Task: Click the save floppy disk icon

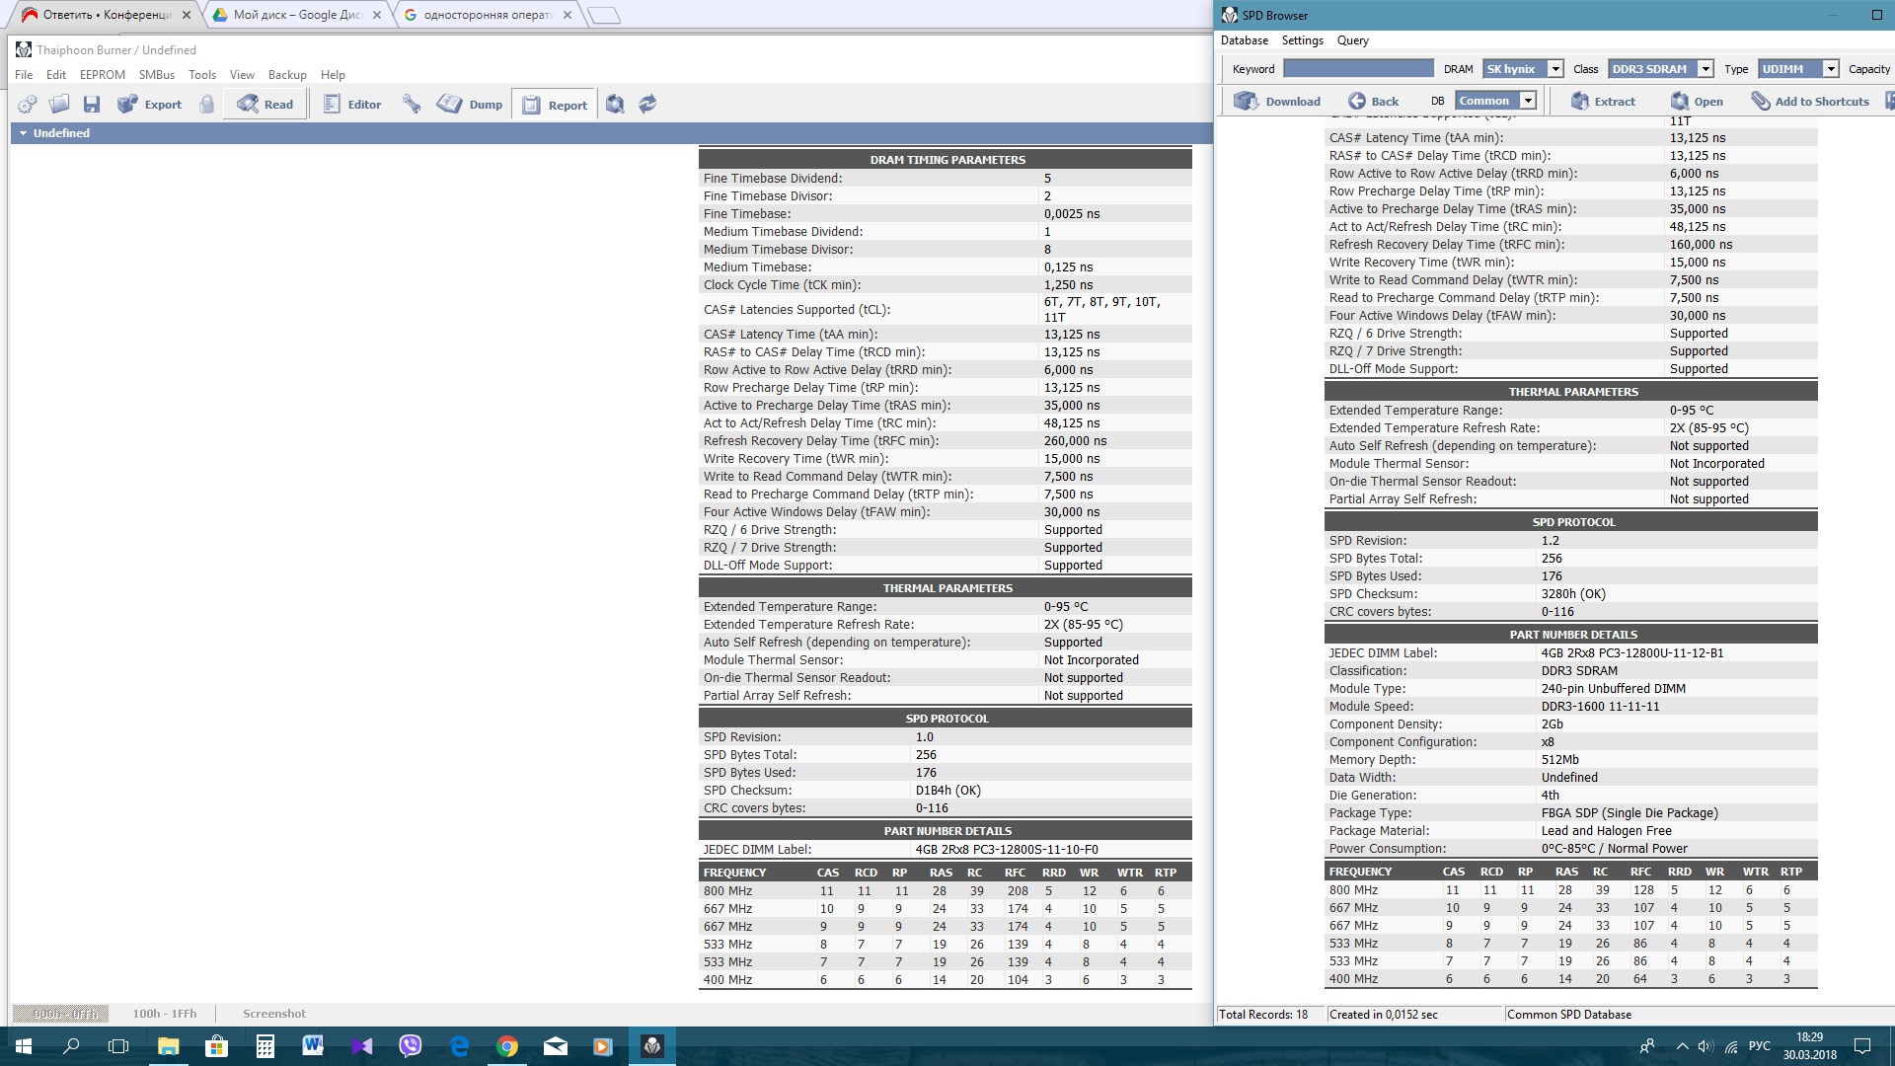Action: click(x=92, y=105)
